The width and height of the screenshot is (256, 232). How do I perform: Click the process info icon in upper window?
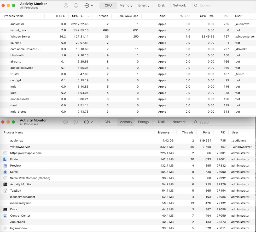pyautogui.click(x=76, y=5)
